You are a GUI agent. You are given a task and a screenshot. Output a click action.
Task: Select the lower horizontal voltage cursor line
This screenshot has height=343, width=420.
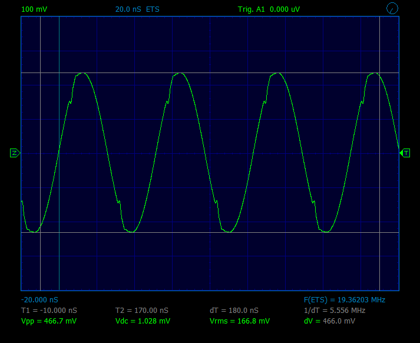click(210, 232)
